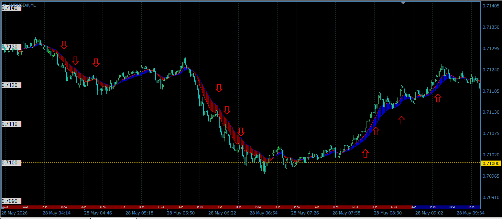Click 10:30 on the red session bar
502x219 pixels.
click(64, 207)
